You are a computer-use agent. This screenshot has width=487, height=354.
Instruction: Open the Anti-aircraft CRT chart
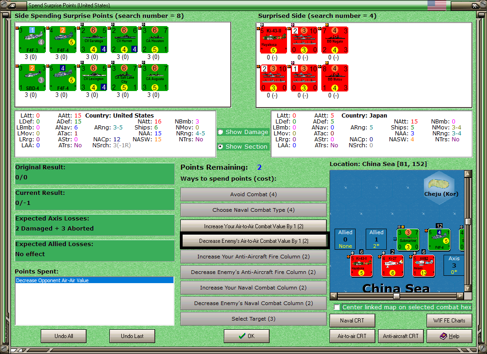tap(400, 336)
